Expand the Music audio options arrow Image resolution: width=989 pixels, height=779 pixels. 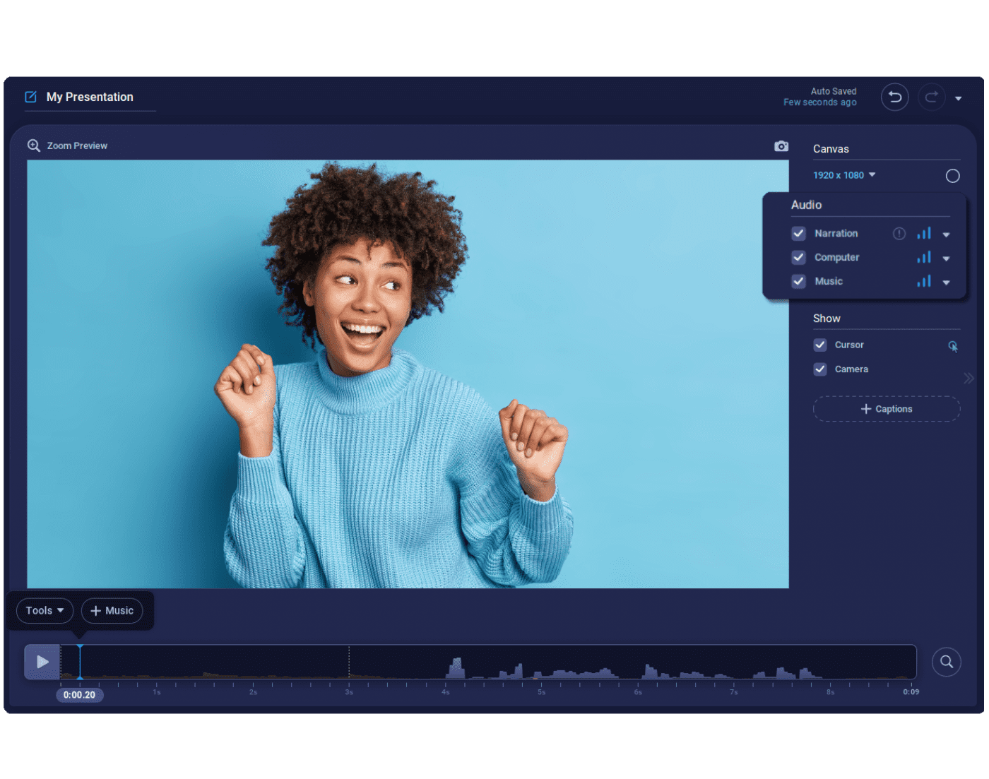tap(946, 283)
